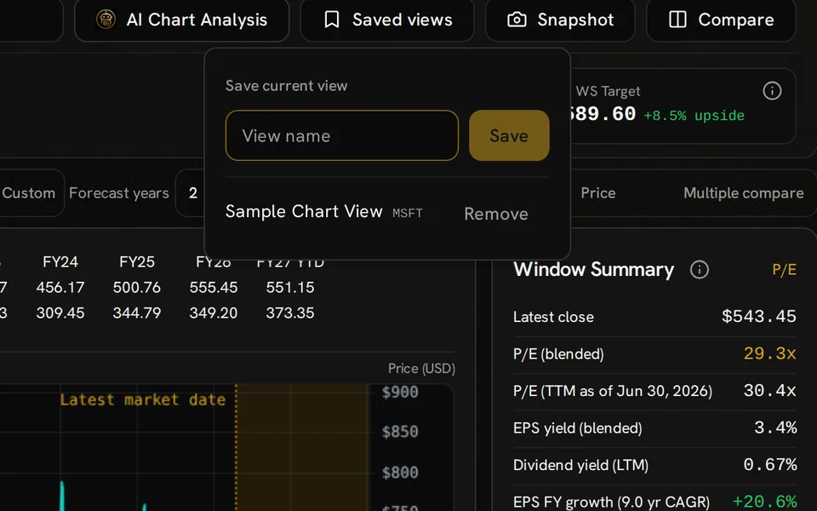Viewport: 817px width, 511px height.
Task: Click the Latest market date chart label
Action: coord(143,400)
